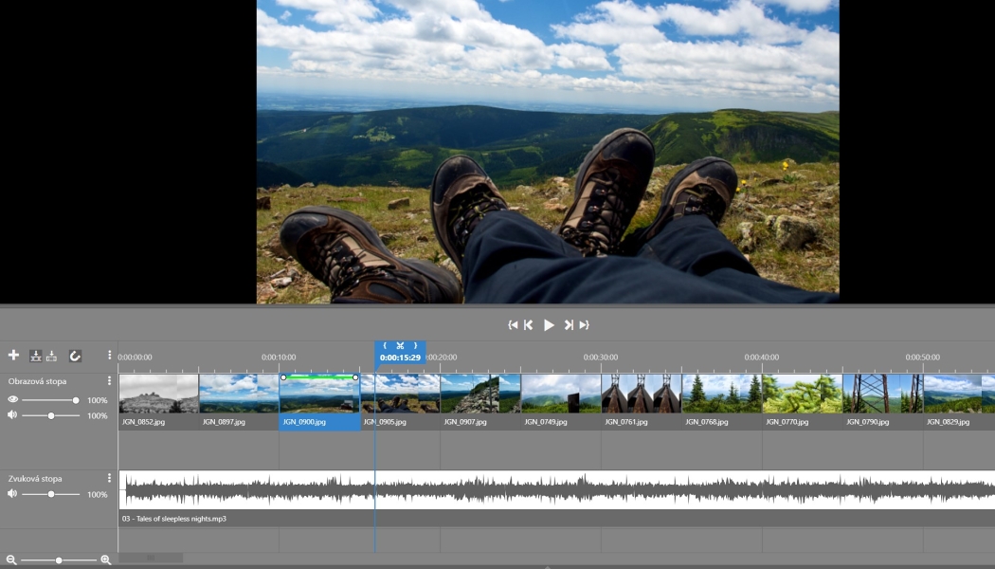Select the JGN_0852.jpg clip
995x569 pixels.
pos(158,401)
